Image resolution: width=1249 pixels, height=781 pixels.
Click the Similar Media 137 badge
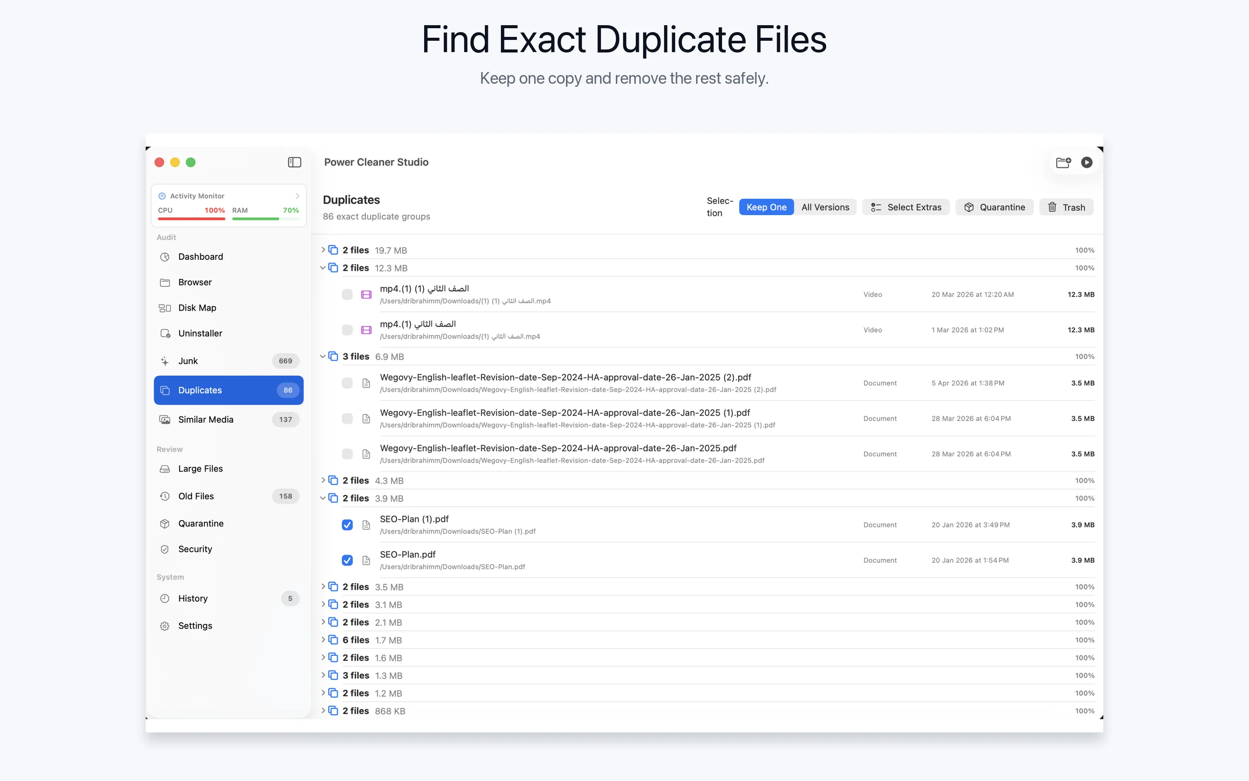tap(285, 420)
